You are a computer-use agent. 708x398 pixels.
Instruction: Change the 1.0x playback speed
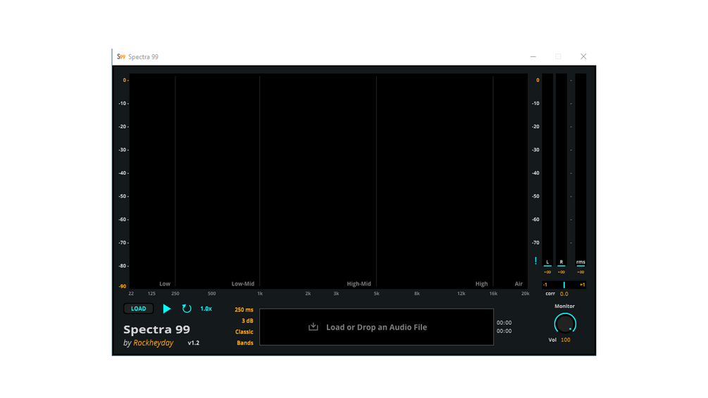[x=206, y=309]
